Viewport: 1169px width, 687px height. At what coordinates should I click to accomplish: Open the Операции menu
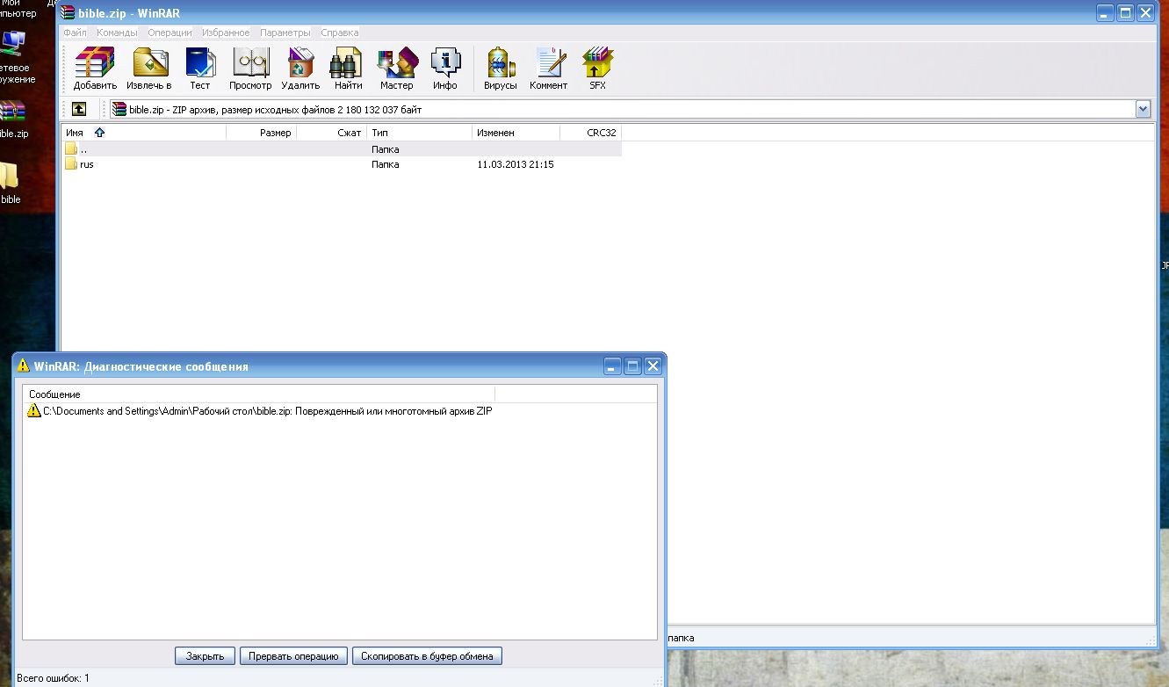coord(170,33)
